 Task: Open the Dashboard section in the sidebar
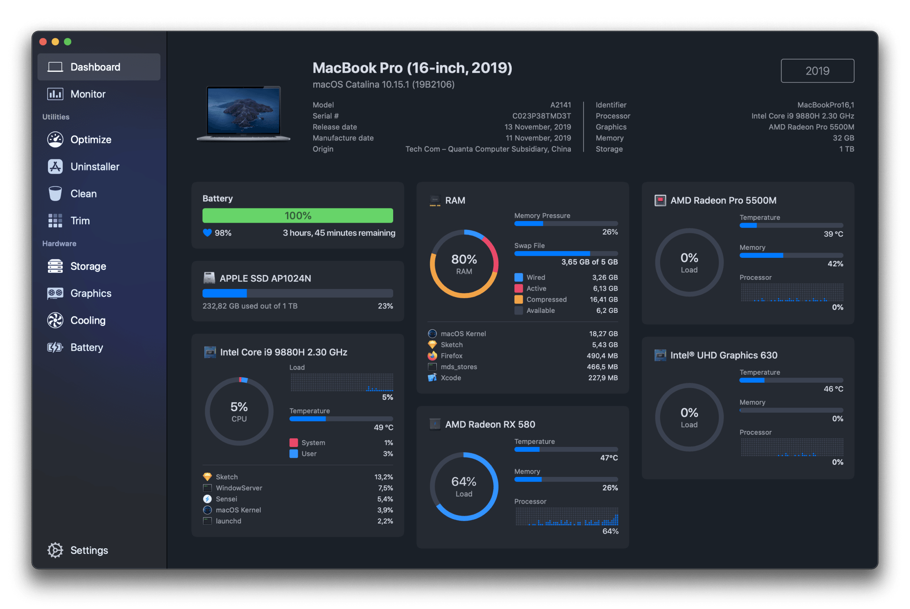tap(99, 67)
